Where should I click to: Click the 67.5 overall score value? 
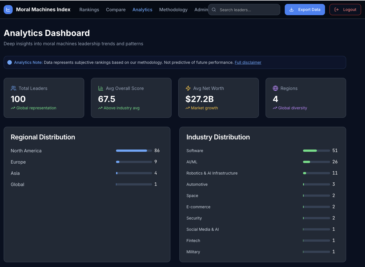(x=107, y=99)
